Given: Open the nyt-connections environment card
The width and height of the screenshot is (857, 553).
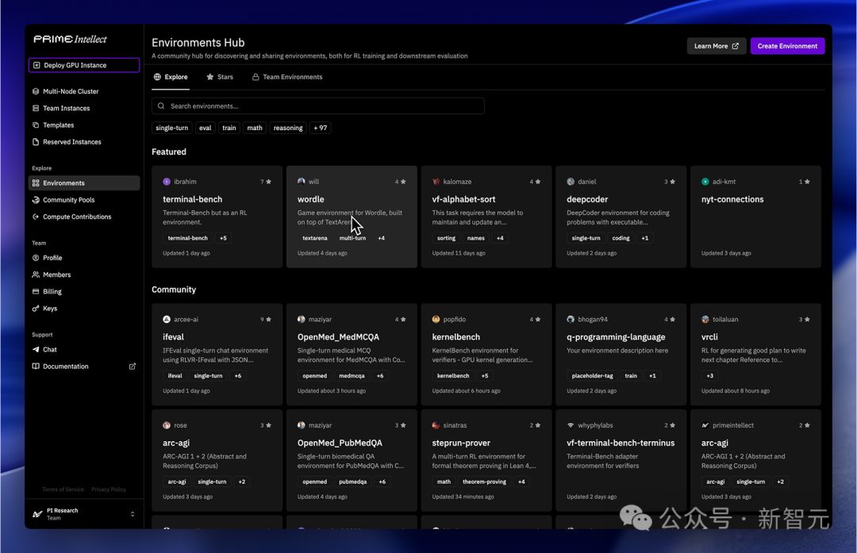Looking at the screenshot, I should click(x=756, y=217).
